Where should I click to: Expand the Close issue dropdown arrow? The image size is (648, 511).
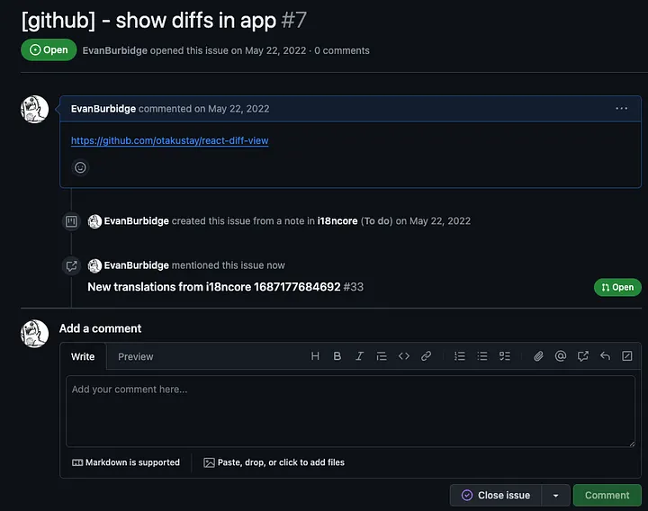click(x=556, y=496)
